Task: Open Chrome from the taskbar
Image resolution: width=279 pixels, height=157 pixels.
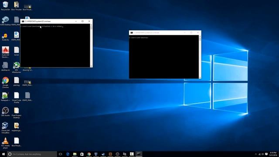Action: point(89,154)
